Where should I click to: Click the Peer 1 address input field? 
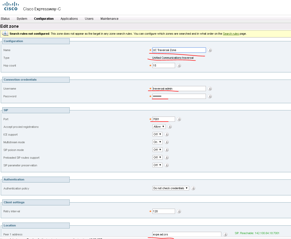pyautogui.click(x=187, y=234)
